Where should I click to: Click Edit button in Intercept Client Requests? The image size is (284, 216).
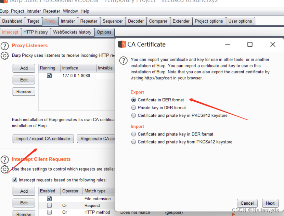coord(24,203)
